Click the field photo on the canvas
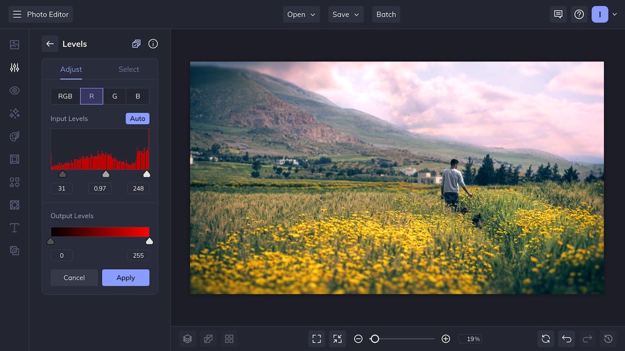The height and width of the screenshot is (351, 625). (x=397, y=178)
